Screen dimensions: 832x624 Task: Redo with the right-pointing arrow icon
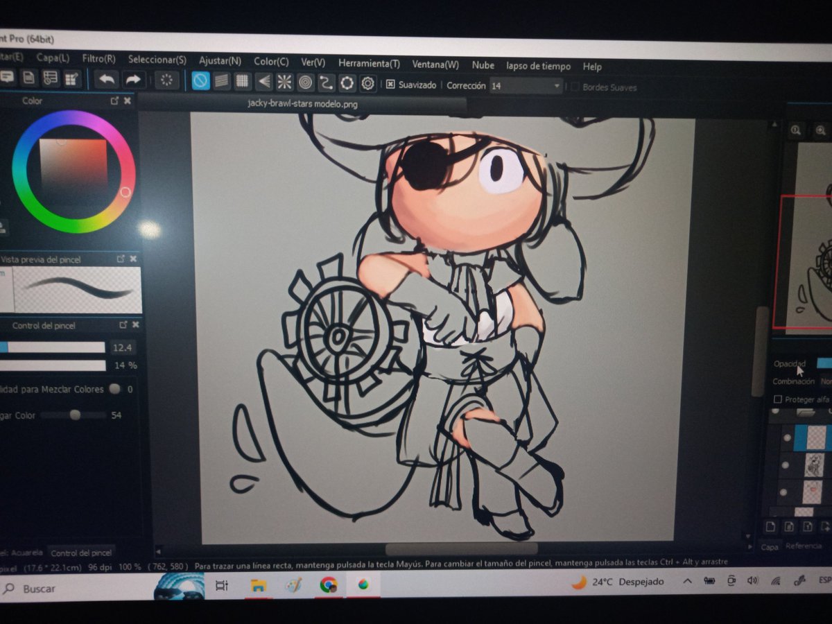tap(134, 80)
